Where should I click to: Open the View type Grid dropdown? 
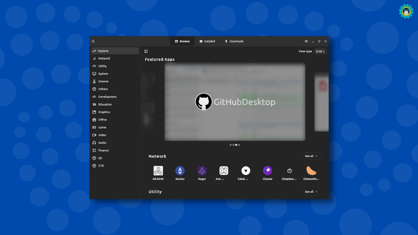(320, 51)
